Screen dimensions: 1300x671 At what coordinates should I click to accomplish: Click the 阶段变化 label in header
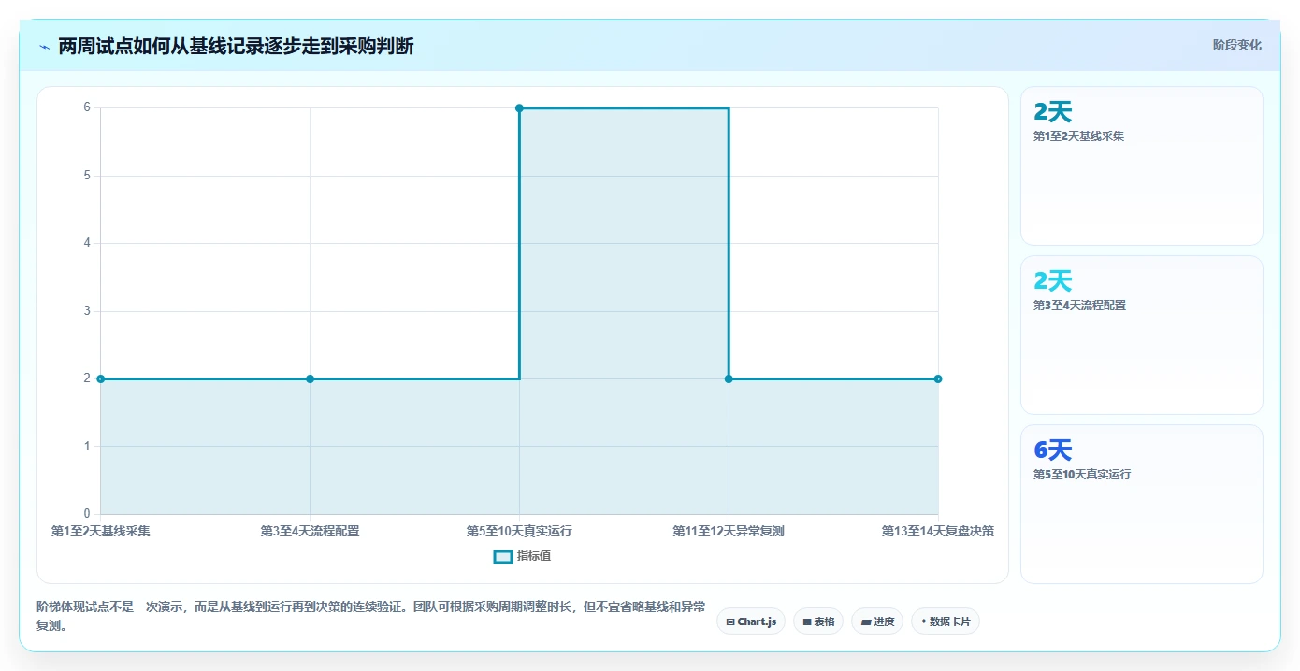(x=1236, y=45)
